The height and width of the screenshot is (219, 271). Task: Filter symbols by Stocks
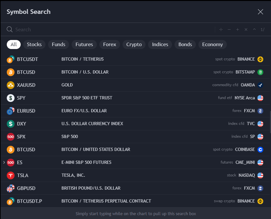34,45
